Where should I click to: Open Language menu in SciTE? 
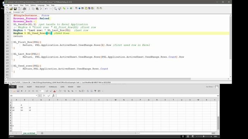(41, 5)
